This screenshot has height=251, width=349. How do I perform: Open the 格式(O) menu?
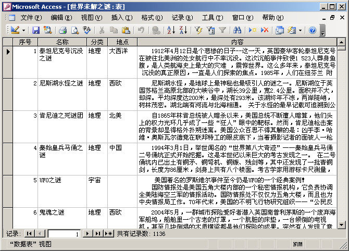[x=152, y=17]
